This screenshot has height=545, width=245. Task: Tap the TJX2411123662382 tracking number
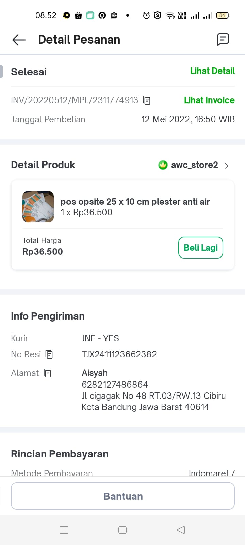click(x=119, y=354)
